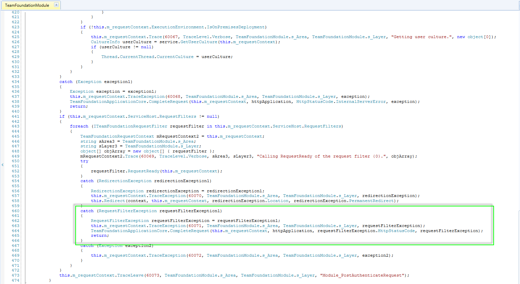520x284 pixels.
Task: Click the HttpStatusCode property on line 464
Action: 396,231
